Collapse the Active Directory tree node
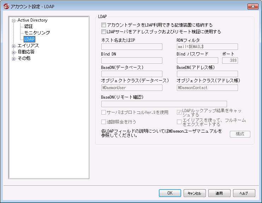 point(14,21)
